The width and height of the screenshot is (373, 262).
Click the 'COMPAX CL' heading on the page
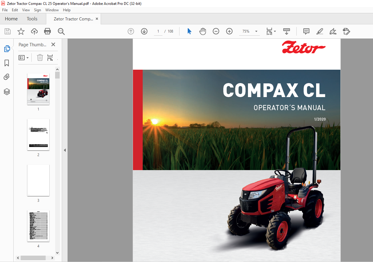274,90
